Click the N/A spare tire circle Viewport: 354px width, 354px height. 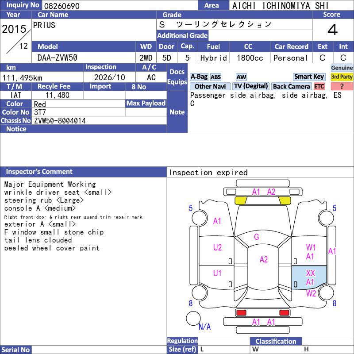[x=193, y=318]
